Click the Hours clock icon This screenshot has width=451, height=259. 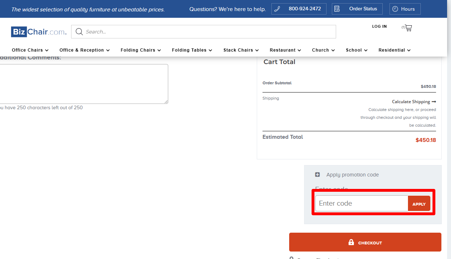(395, 9)
